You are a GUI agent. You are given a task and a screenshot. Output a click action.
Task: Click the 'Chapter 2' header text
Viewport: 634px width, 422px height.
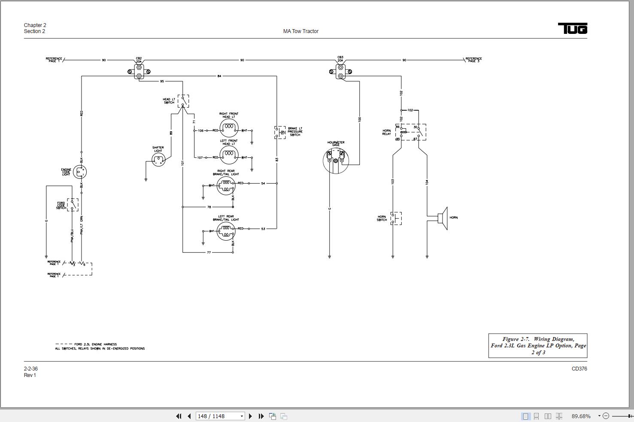35,25
